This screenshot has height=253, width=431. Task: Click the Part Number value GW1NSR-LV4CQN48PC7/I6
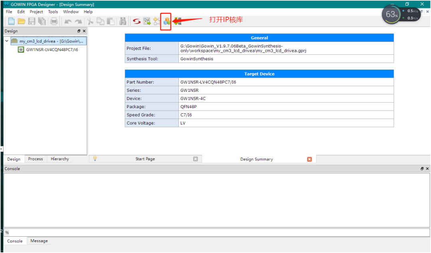pyautogui.click(x=286, y=82)
